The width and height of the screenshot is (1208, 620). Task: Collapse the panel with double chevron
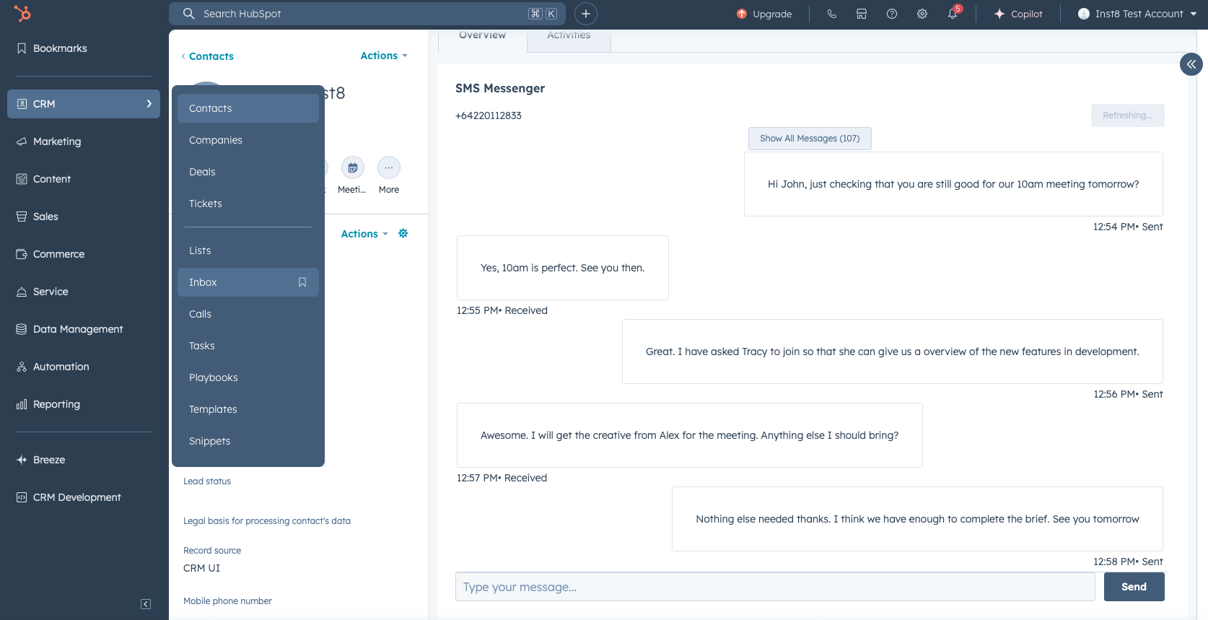click(1191, 64)
